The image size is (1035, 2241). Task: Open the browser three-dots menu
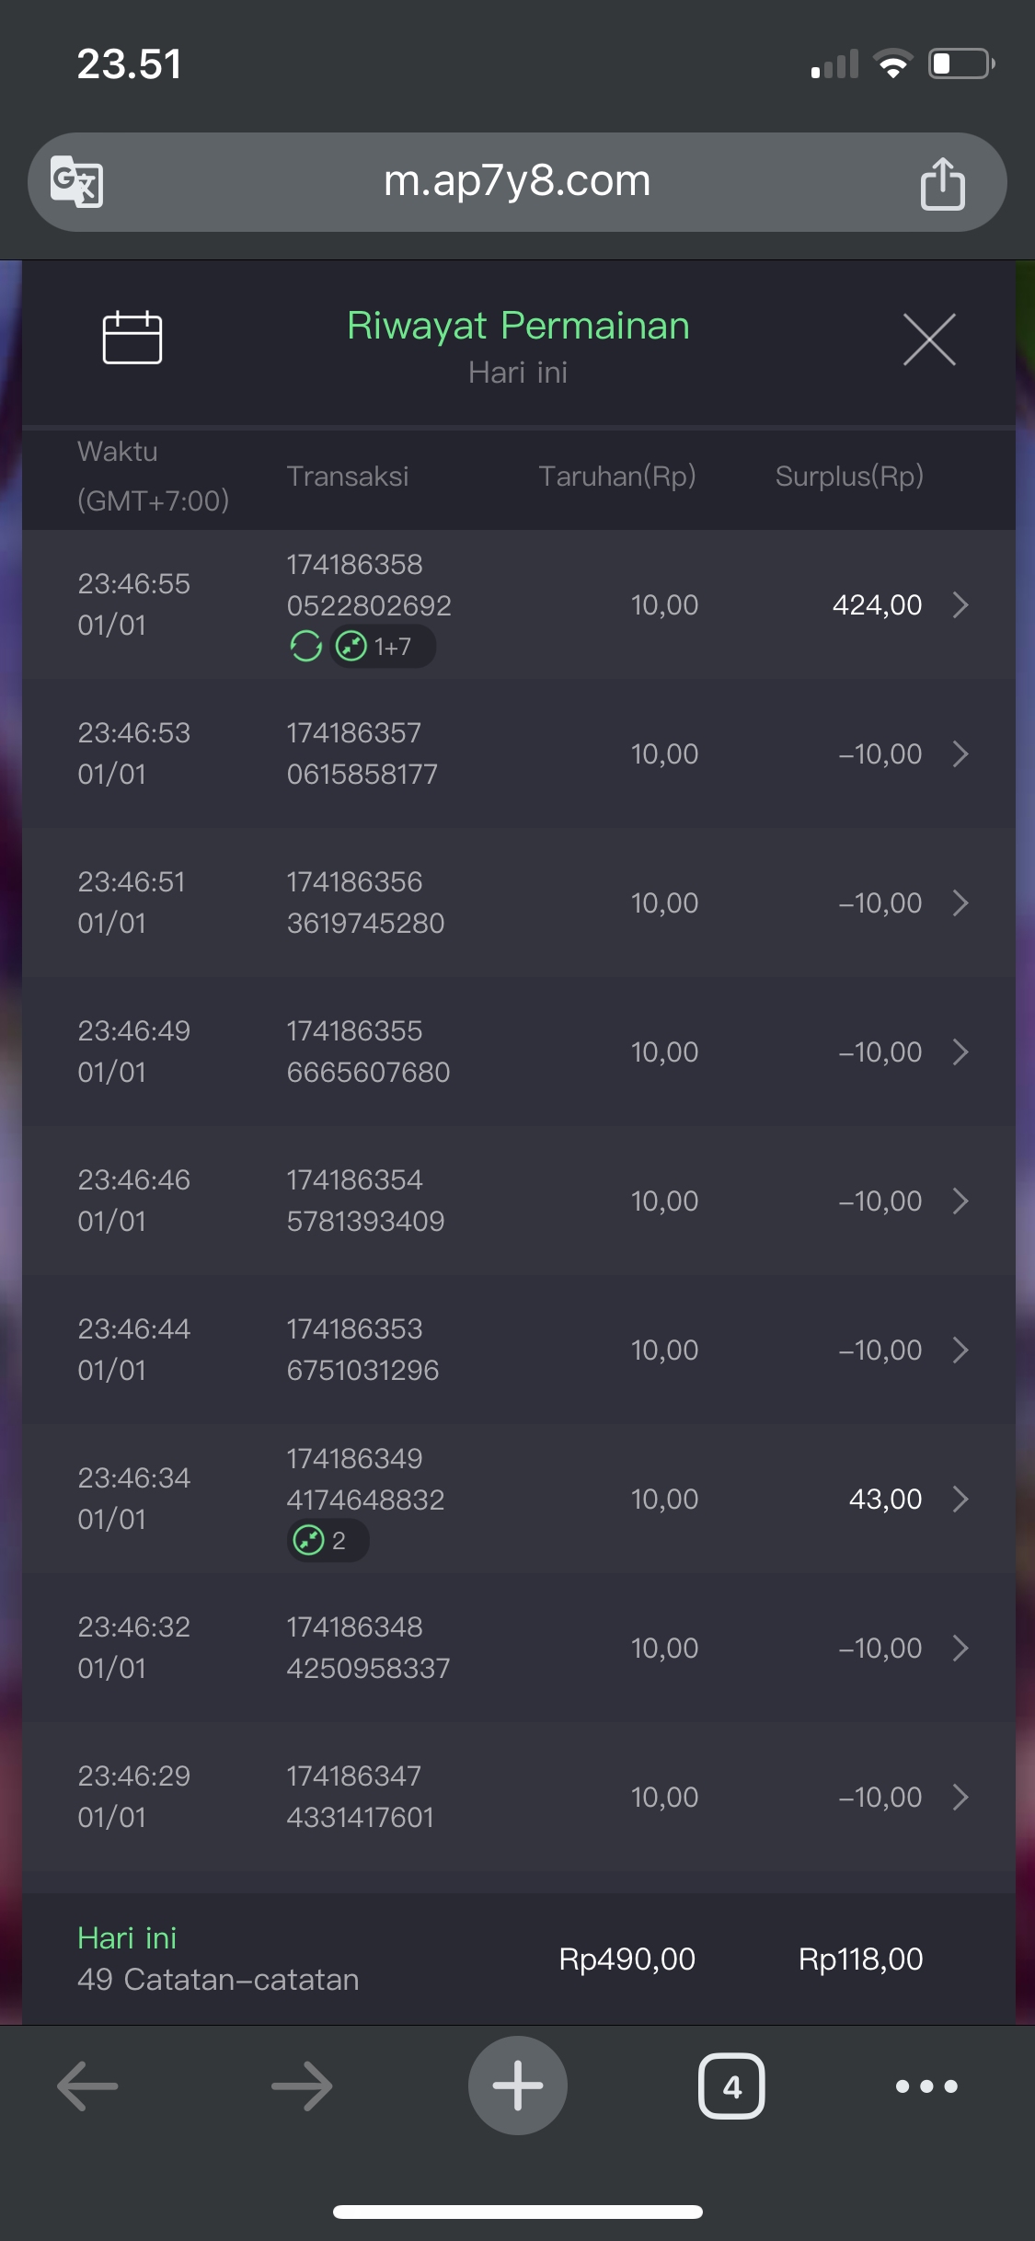[926, 2086]
